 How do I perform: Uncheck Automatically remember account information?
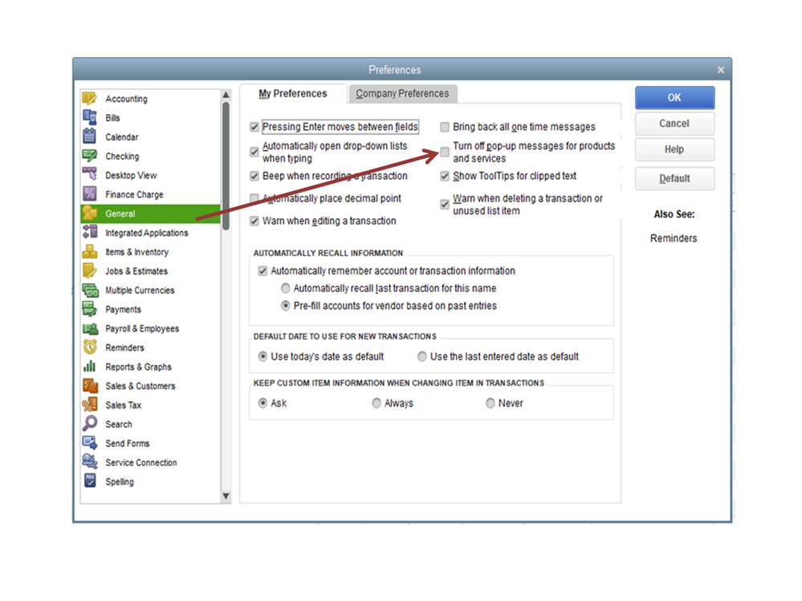tap(263, 271)
